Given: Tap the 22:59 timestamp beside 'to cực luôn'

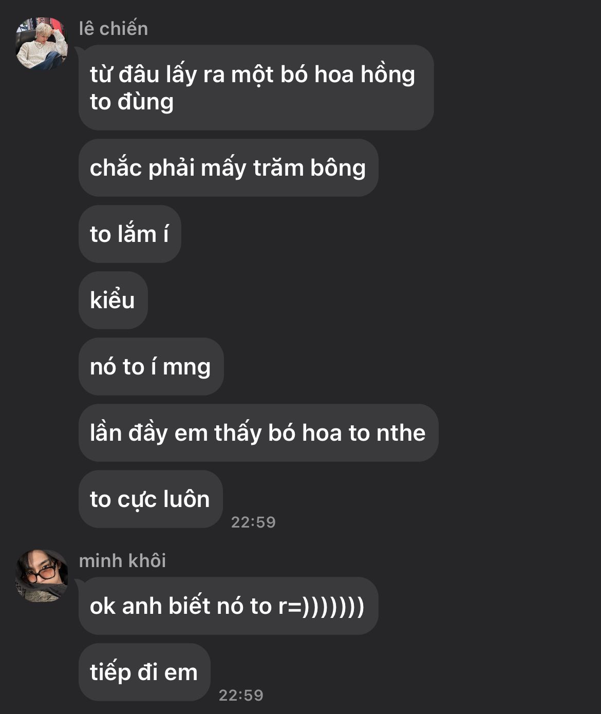Looking at the screenshot, I should 253,522.
